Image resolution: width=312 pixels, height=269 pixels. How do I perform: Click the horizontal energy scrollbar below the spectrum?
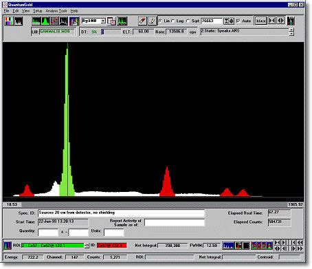[153, 204]
